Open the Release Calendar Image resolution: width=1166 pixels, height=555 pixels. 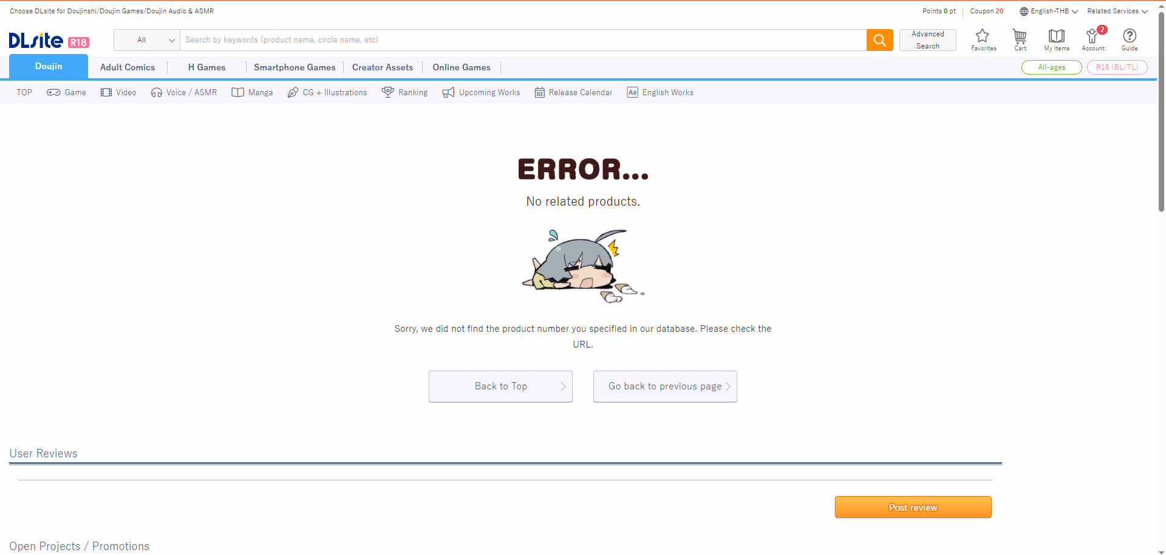(573, 92)
